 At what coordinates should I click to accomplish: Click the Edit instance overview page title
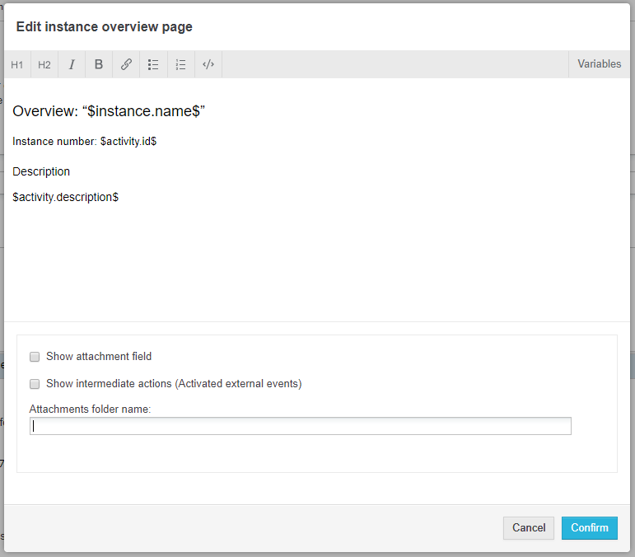(x=105, y=27)
